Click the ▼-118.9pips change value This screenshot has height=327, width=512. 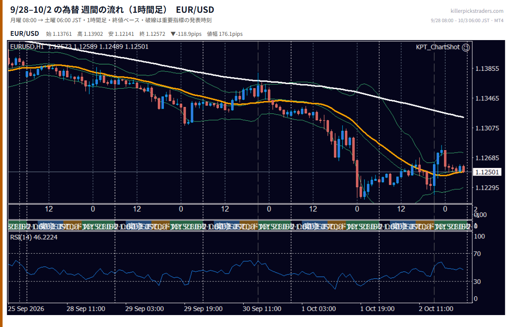[186, 34]
